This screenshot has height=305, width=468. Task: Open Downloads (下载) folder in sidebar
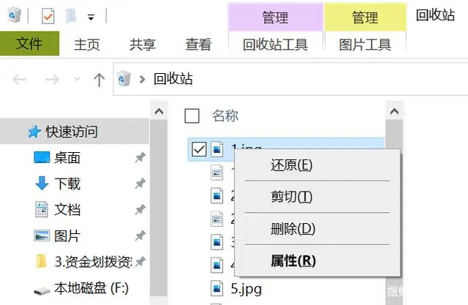67,184
